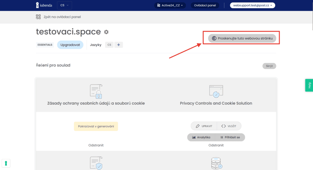Click the Jazyky label

[x=96, y=45]
